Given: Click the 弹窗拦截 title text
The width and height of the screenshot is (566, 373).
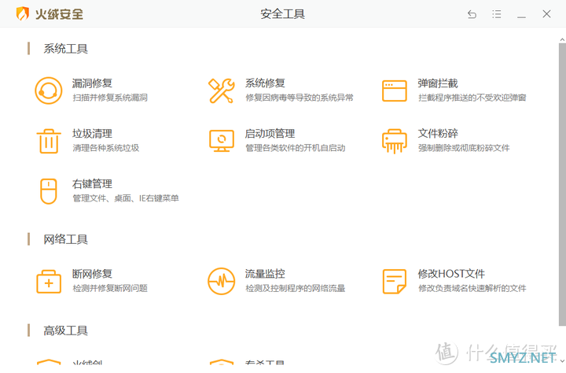Looking at the screenshot, I should pyautogui.click(x=438, y=83).
